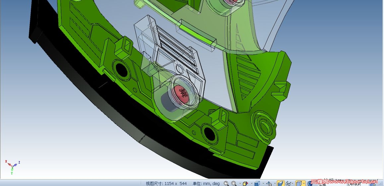The image size is (384, 186).
Task: Click the eyeglasses visibility icon
Action: [x=288, y=183]
